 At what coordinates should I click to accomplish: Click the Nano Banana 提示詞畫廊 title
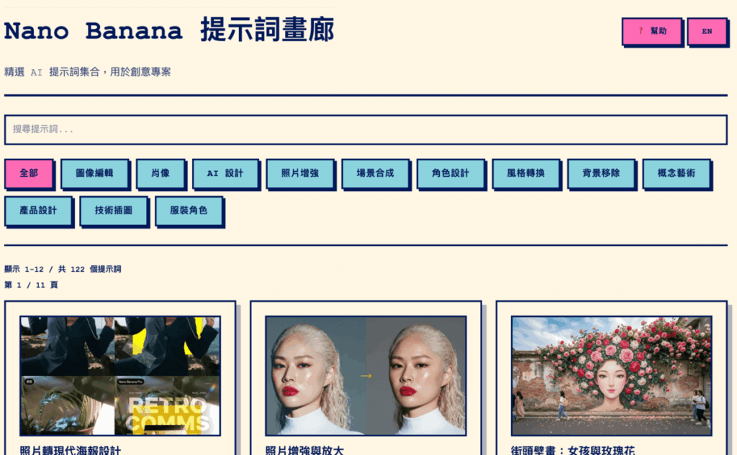pos(169,30)
